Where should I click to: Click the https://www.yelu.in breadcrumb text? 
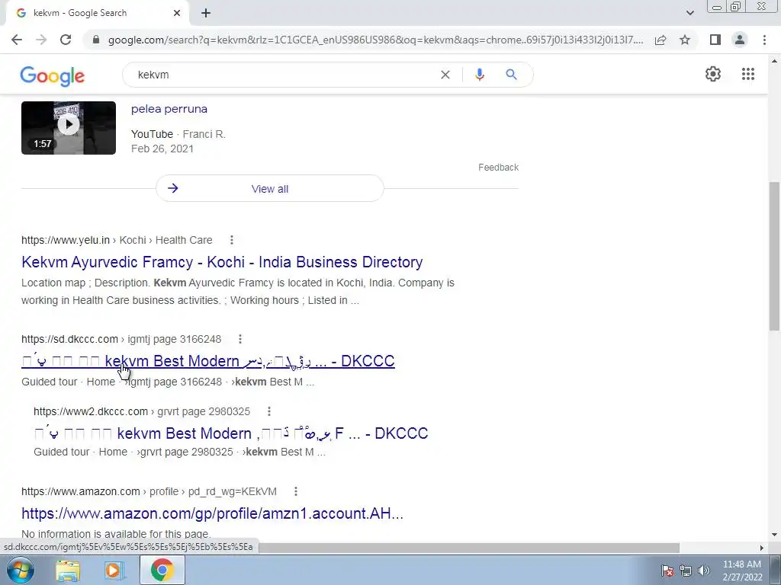[x=66, y=240]
